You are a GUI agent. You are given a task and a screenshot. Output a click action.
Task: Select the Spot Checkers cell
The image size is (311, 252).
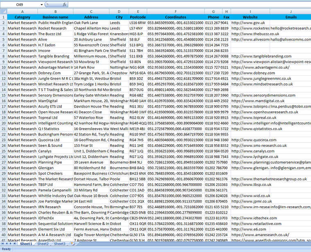55,173
